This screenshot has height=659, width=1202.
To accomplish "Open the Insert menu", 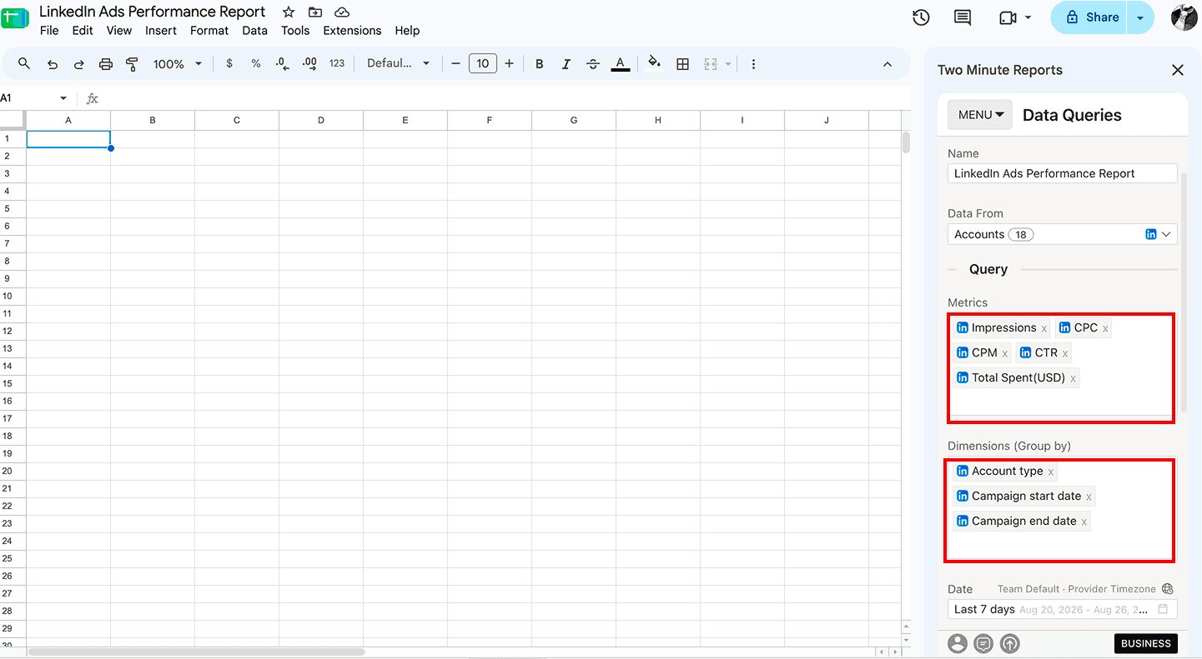I will 161,31.
